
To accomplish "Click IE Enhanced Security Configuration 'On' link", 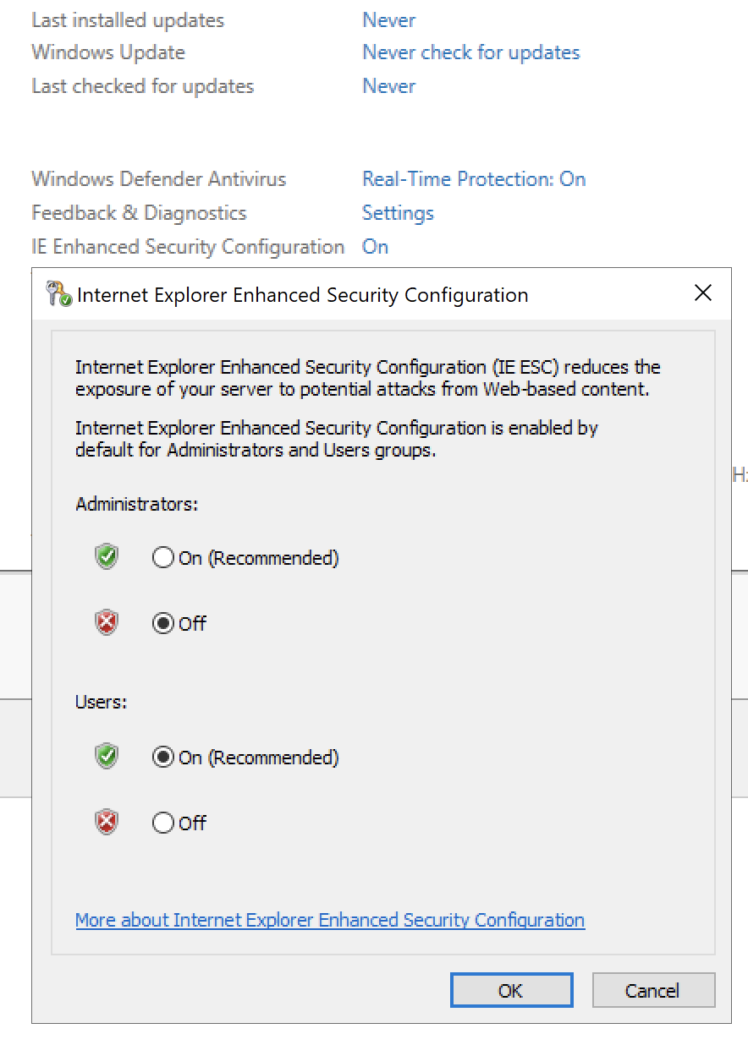I will 375,247.
